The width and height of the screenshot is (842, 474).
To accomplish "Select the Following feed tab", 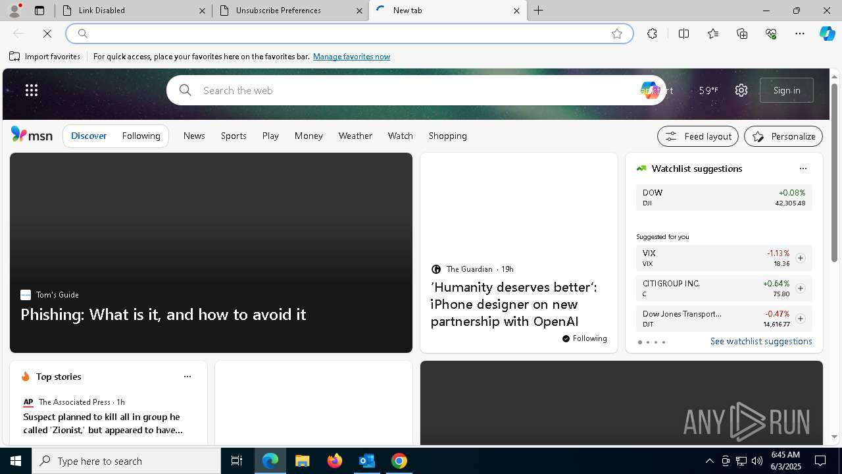I will pyautogui.click(x=141, y=136).
